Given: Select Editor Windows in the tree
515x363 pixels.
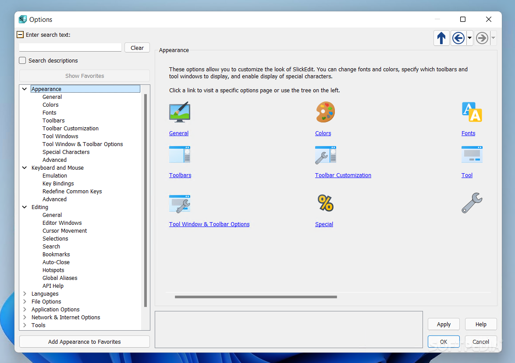Looking at the screenshot, I should pyautogui.click(x=62, y=223).
